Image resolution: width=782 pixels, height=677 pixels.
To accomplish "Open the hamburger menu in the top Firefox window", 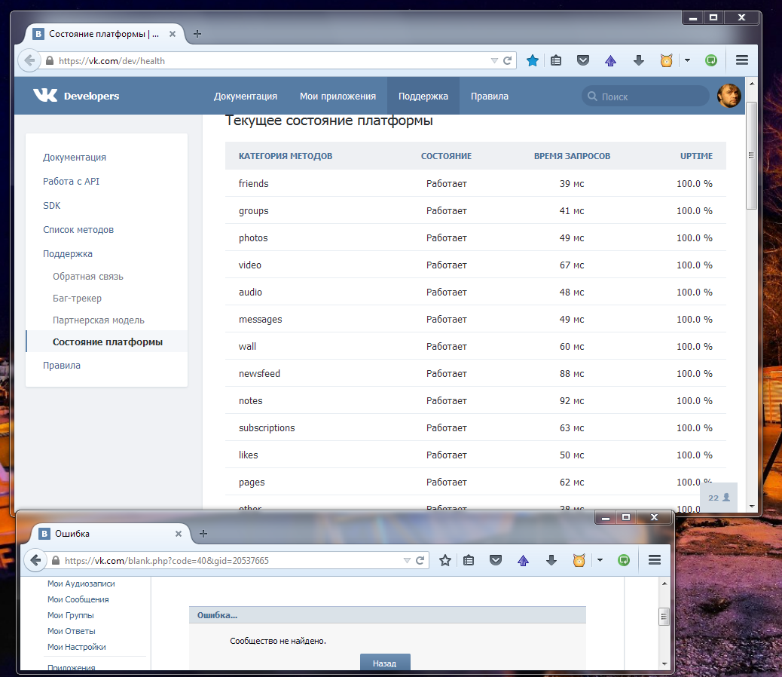I will [x=741, y=60].
